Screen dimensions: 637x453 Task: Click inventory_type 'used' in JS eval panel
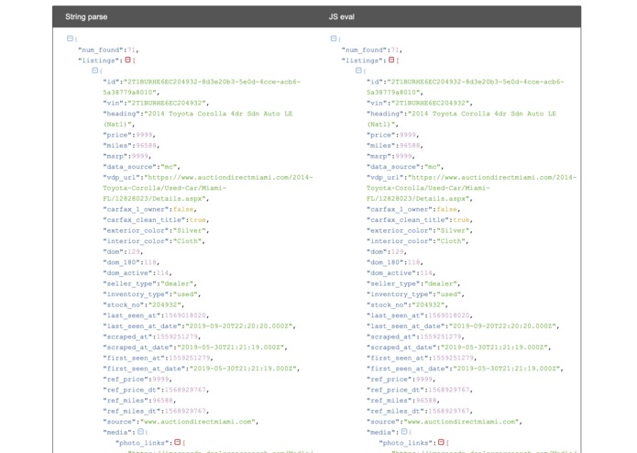click(x=449, y=294)
